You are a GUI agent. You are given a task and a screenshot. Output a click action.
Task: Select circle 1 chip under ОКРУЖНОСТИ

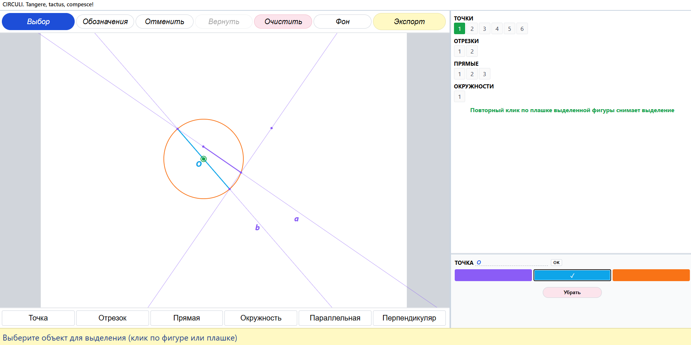click(x=460, y=97)
